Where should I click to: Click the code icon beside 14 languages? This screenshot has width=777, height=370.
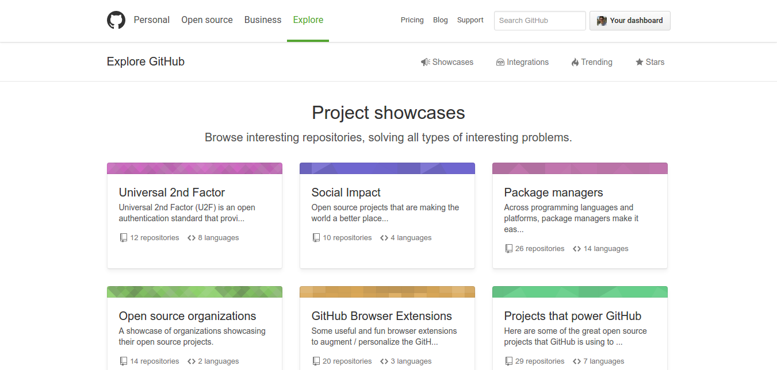click(577, 249)
